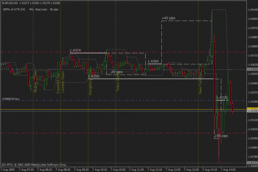The height and width of the screenshot is (172, 258).
Task: Select the '+40 pips' annotation
Action: click(168, 18)
